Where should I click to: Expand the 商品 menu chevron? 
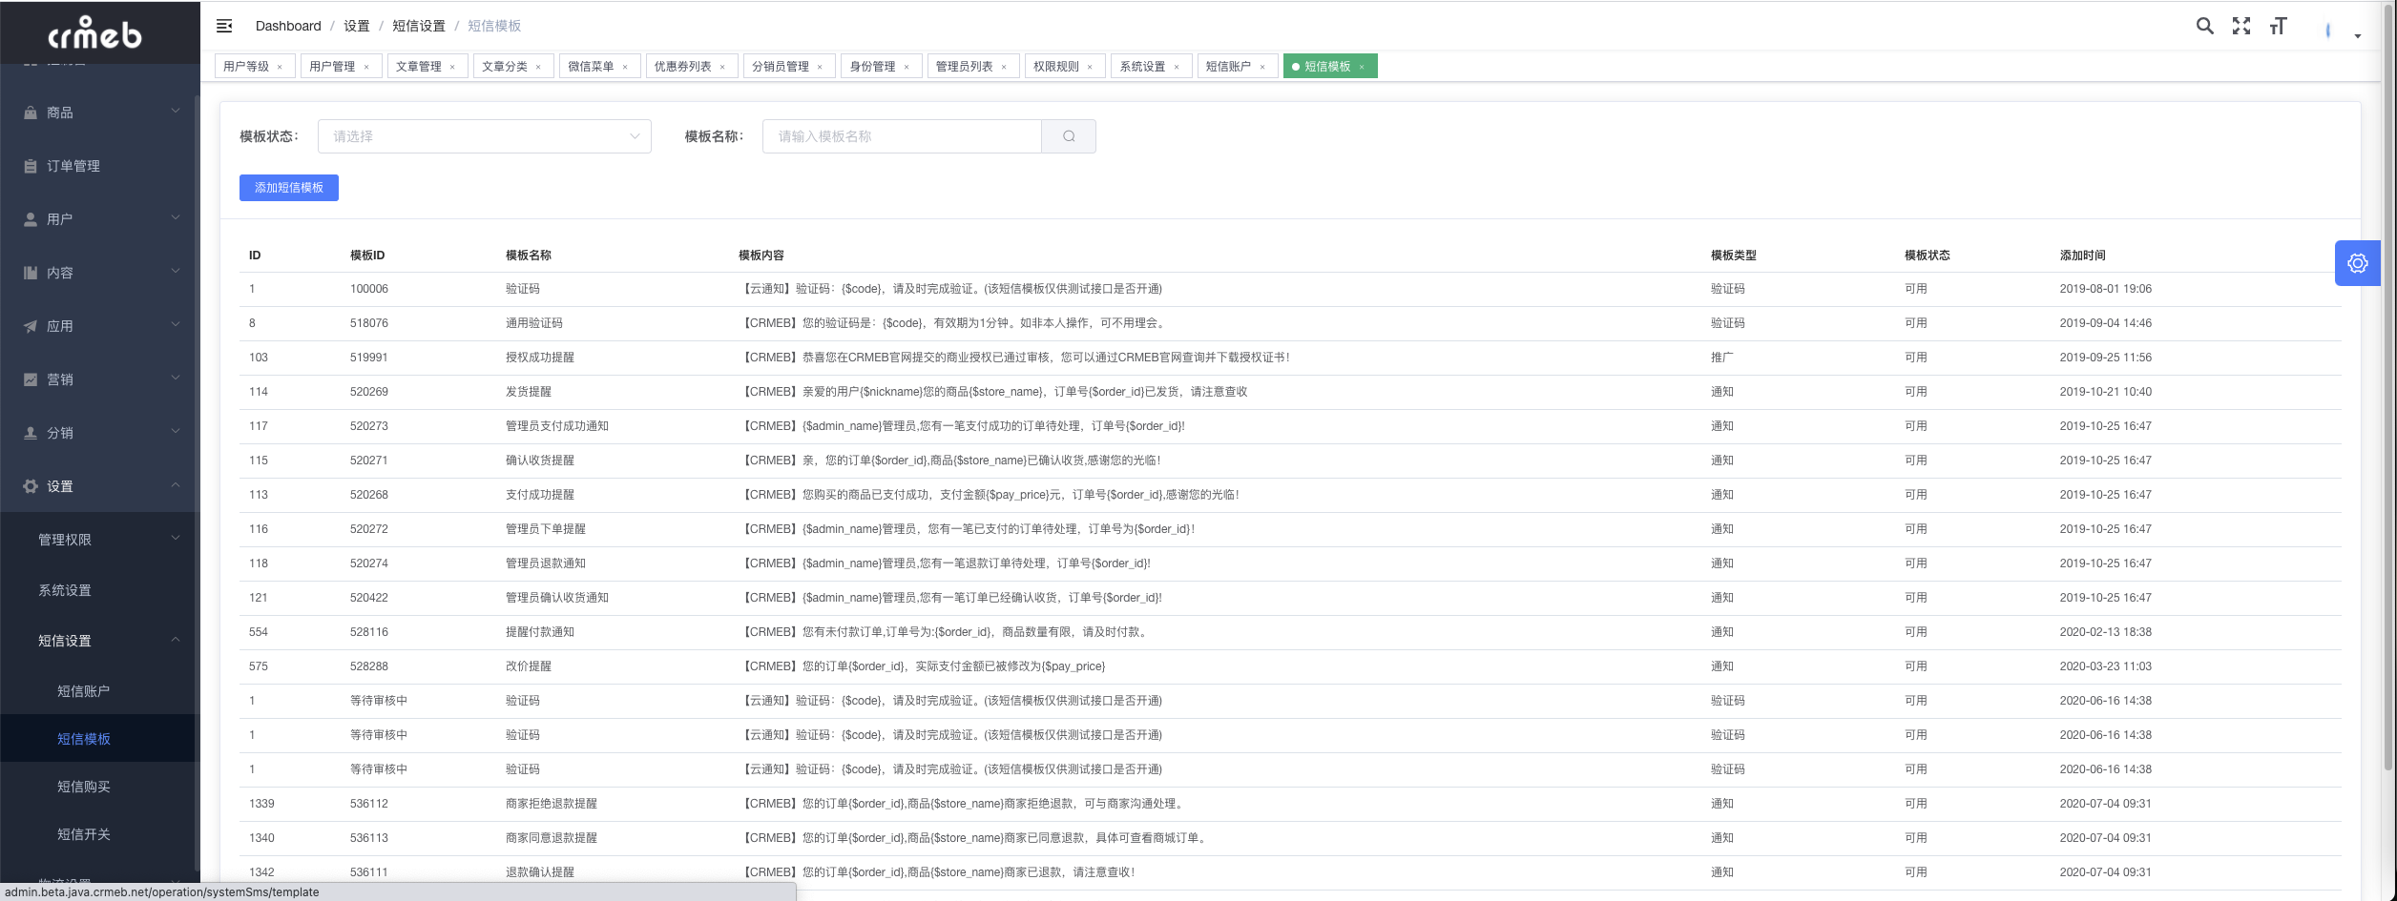click(176, 112)
